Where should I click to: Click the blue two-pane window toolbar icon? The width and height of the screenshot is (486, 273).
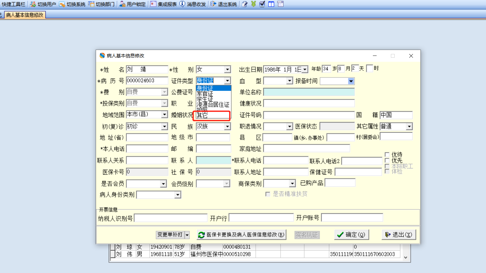tap(271, 4)
